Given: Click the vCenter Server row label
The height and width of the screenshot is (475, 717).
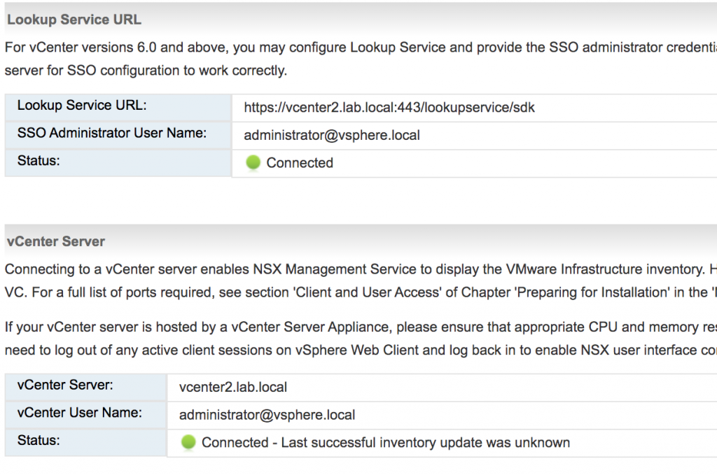Looking at the screenshot, I should (x=65, y=385).
